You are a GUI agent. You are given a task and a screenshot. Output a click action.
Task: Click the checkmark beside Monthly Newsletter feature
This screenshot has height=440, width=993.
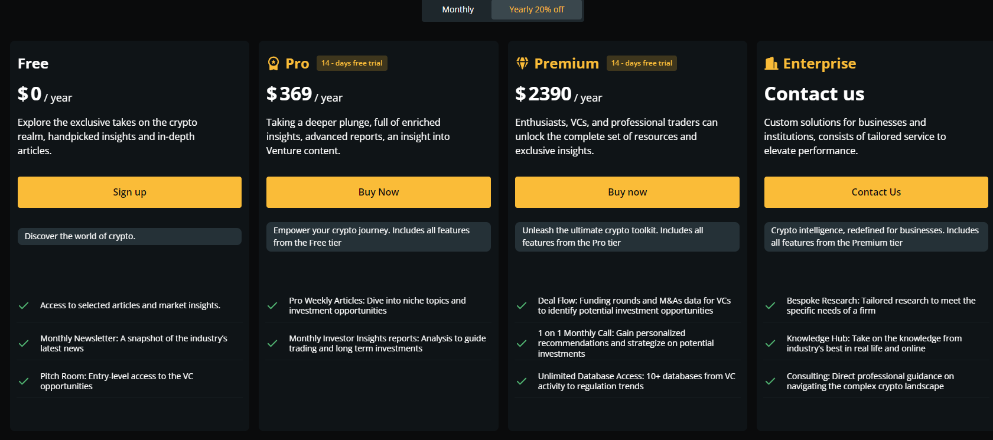24,343
